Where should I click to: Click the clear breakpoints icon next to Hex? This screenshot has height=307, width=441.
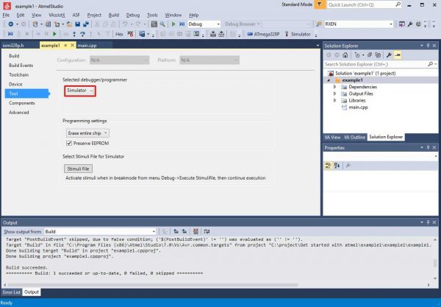tap(130, 34)
